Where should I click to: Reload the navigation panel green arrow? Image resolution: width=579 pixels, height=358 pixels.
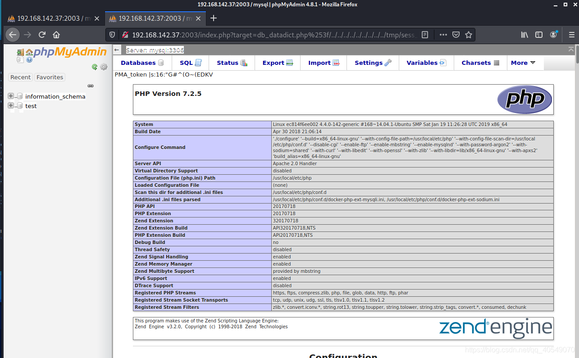coord(95,67)
